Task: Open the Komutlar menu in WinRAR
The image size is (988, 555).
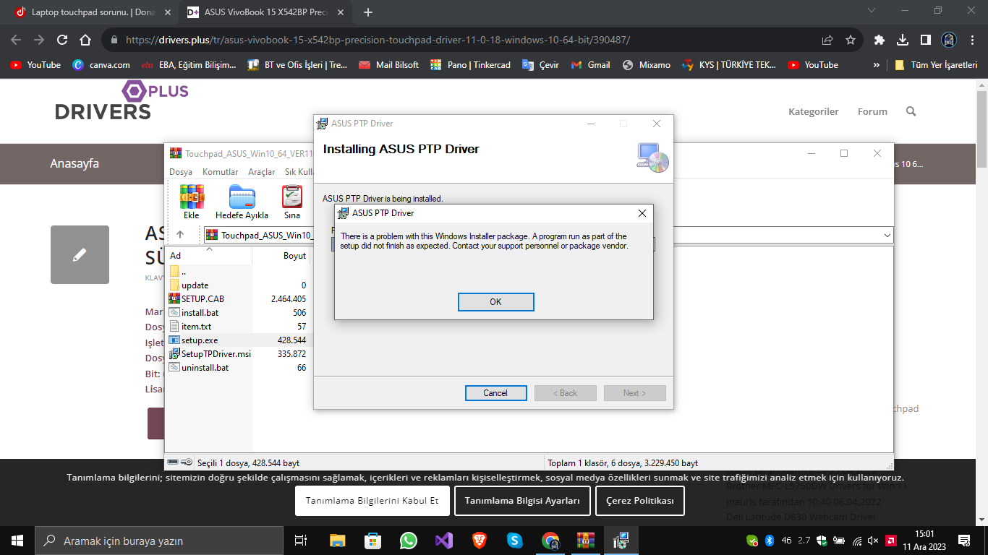Action: click(220, 172)
